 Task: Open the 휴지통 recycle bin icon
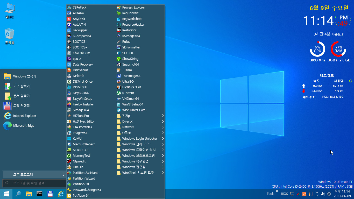click(x=10, y=37)
